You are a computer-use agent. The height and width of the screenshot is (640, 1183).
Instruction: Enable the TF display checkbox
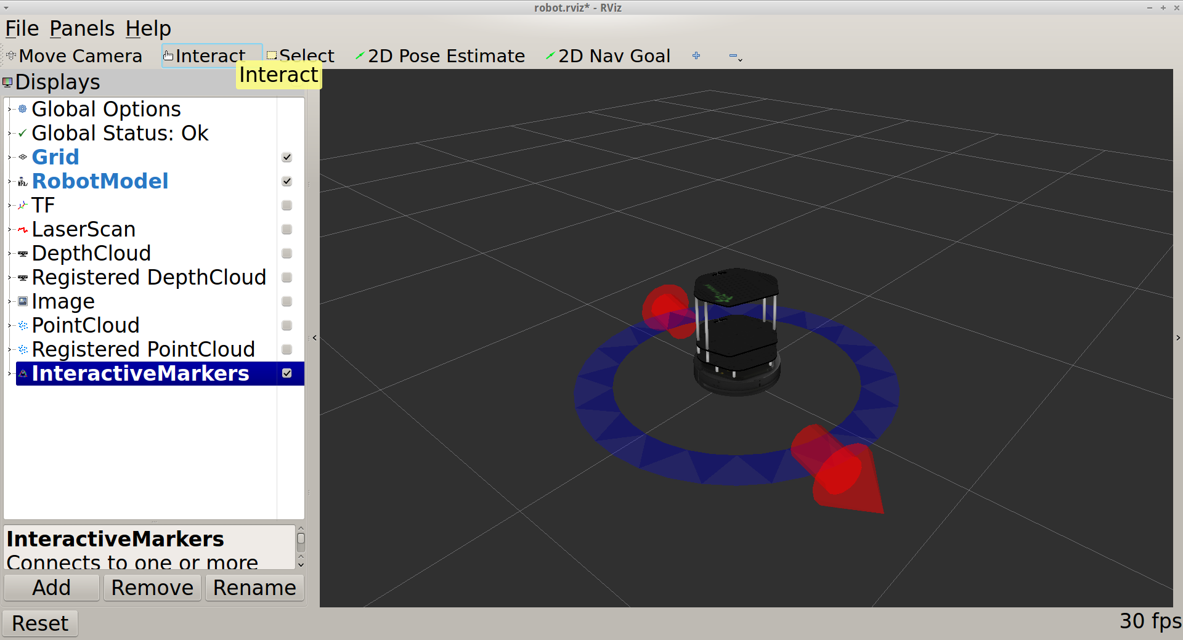pyautogui.click(x=287, y=206)
